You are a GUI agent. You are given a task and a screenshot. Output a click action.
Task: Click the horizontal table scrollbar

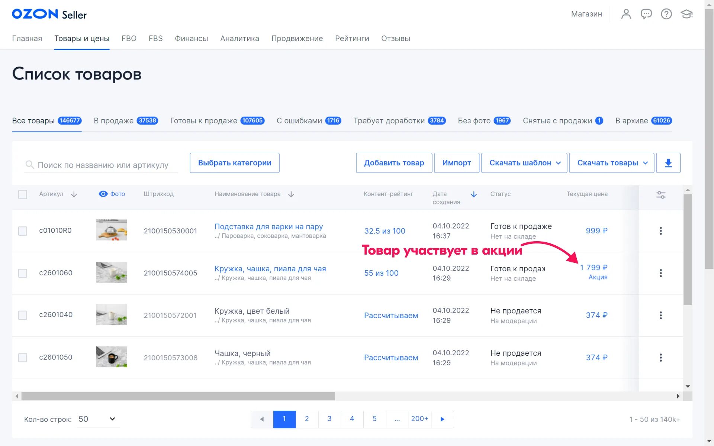(x=178, y=396)
